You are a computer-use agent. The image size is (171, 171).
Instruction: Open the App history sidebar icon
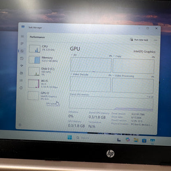tap(22, 58)
